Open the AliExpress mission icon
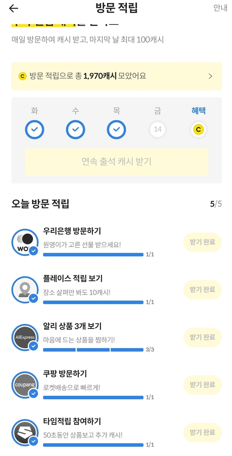 [25, 337]
